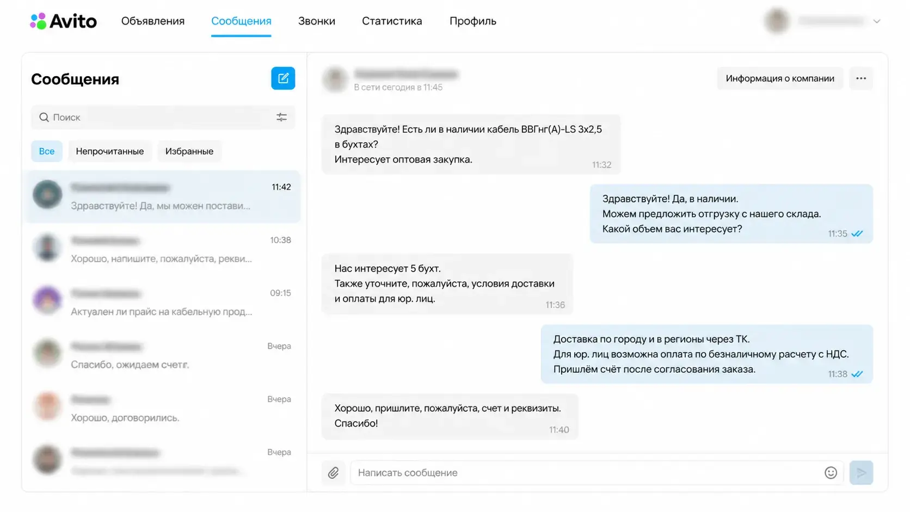Screen dimensions: 910x512
Task: Open the emoji picker smiley icon
Action: 831,473
